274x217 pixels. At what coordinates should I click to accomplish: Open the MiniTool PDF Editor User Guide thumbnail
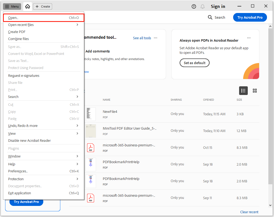(91, 131)
